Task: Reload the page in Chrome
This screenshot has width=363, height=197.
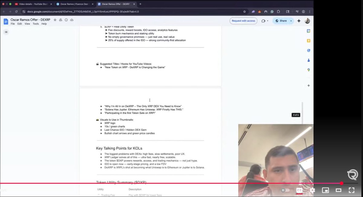Action: (16, 11)
